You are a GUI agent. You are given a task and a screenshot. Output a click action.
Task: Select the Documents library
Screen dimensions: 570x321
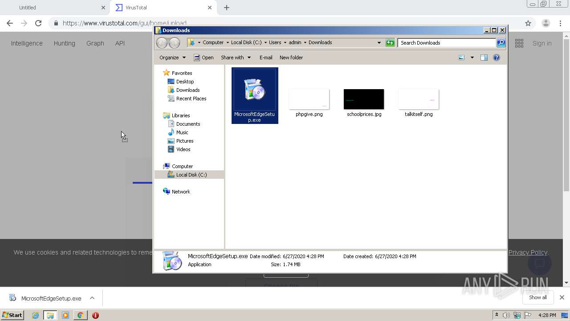tap(188, 124)
